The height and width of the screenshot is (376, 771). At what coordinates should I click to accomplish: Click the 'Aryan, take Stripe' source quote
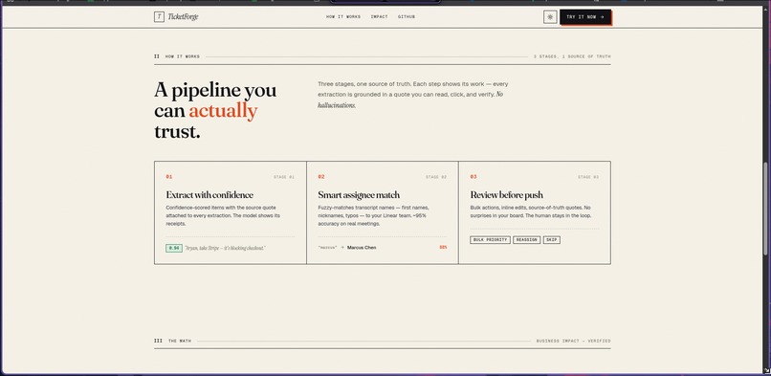click(x=225, y=248)
